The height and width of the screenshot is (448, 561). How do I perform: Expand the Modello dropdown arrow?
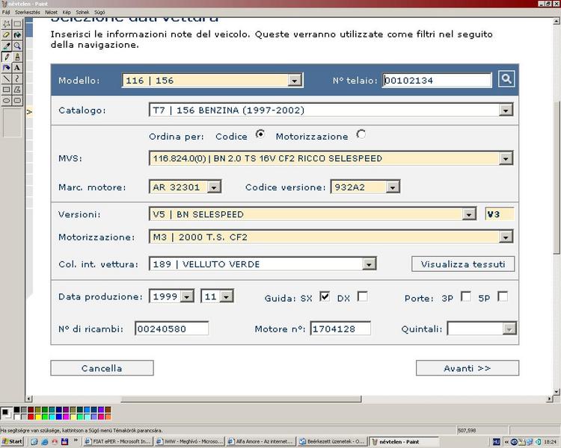[x=295, y=80]
